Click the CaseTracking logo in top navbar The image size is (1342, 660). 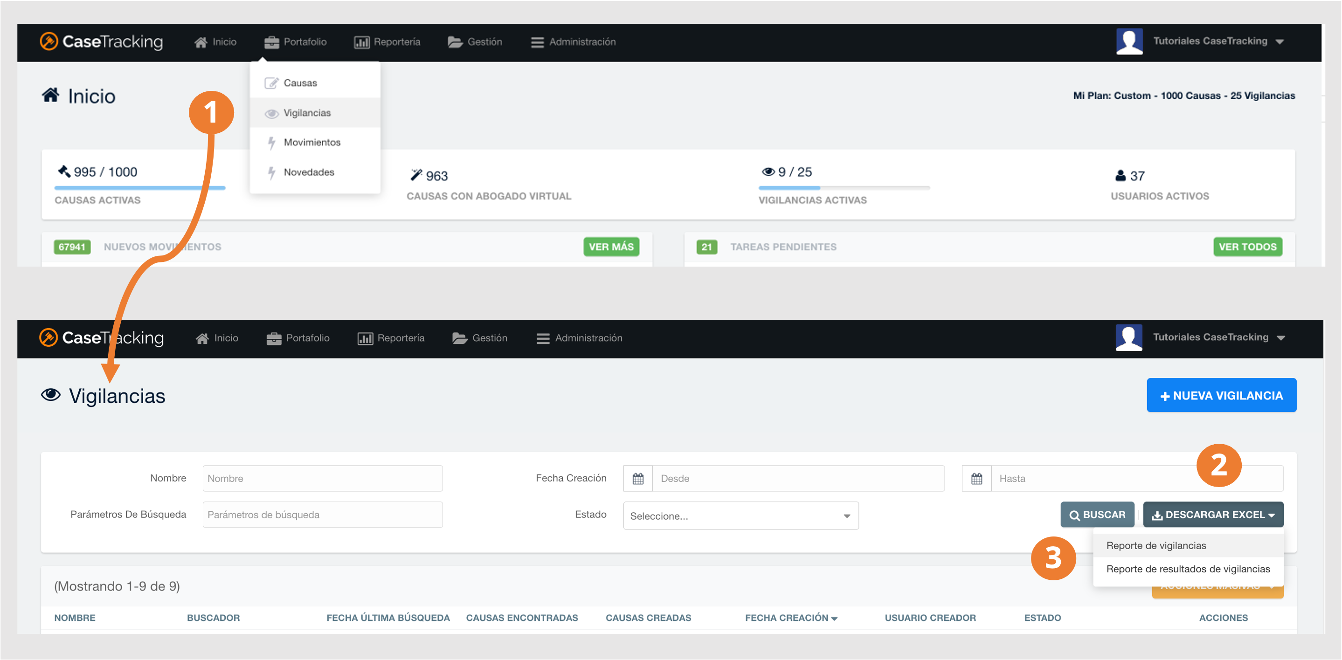click(x=101, y=41)
